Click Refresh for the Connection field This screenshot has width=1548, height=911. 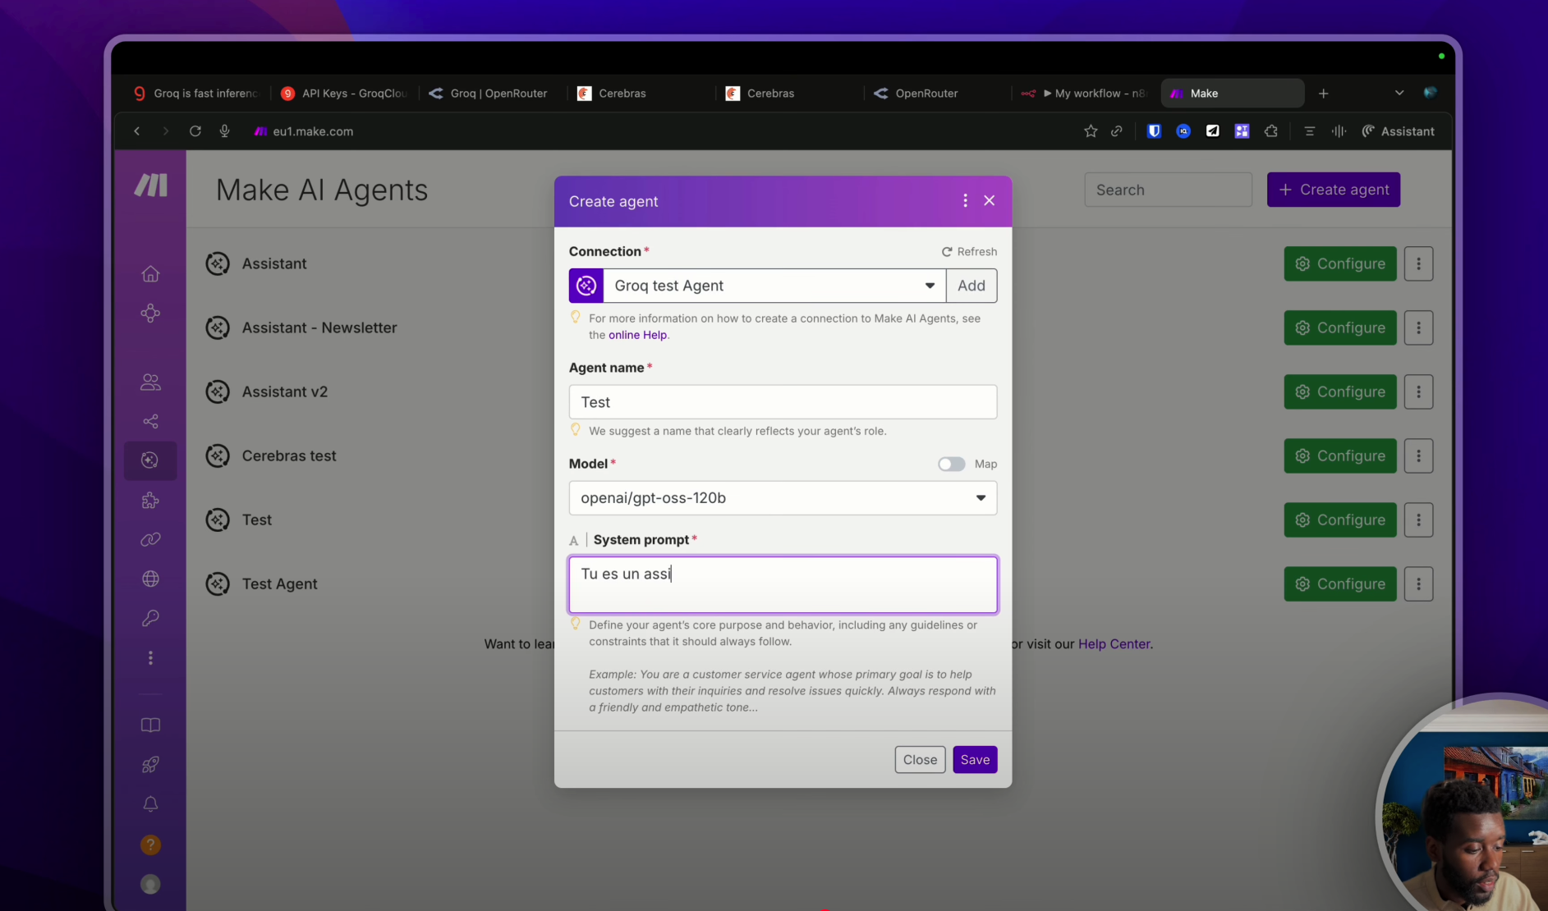point(969,252)
